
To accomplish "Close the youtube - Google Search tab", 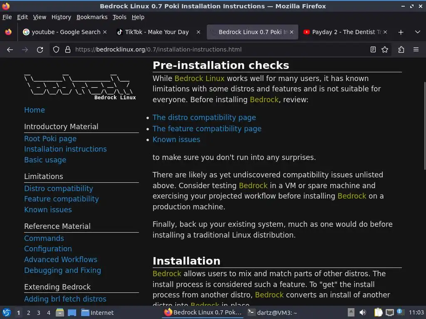I will point(105,32).
